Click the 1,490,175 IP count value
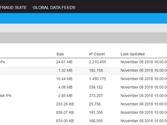 97,79
